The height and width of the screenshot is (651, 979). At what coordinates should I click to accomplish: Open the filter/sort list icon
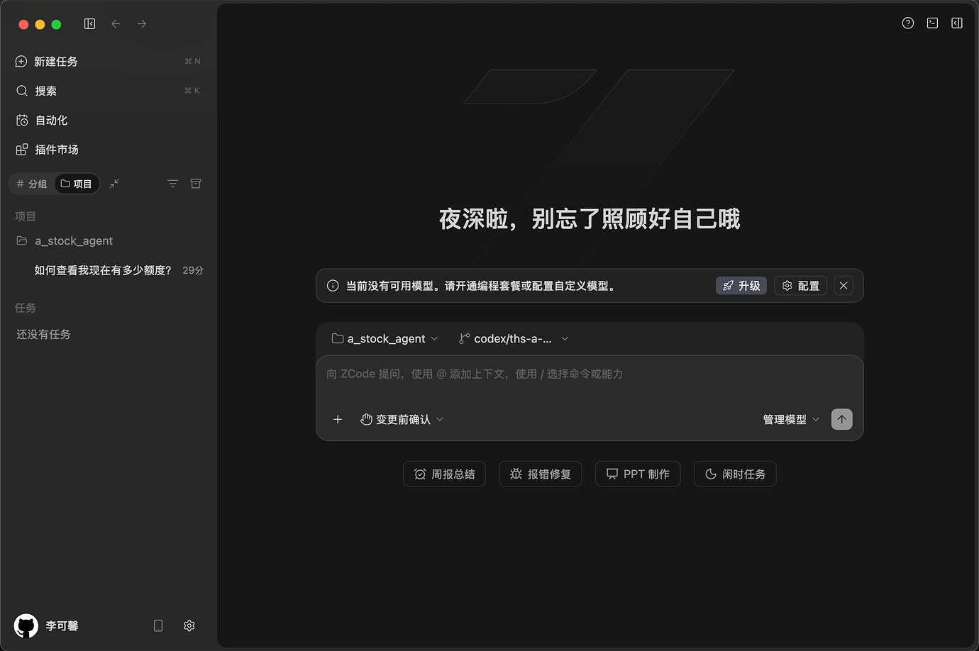click(x=172, y=184)
